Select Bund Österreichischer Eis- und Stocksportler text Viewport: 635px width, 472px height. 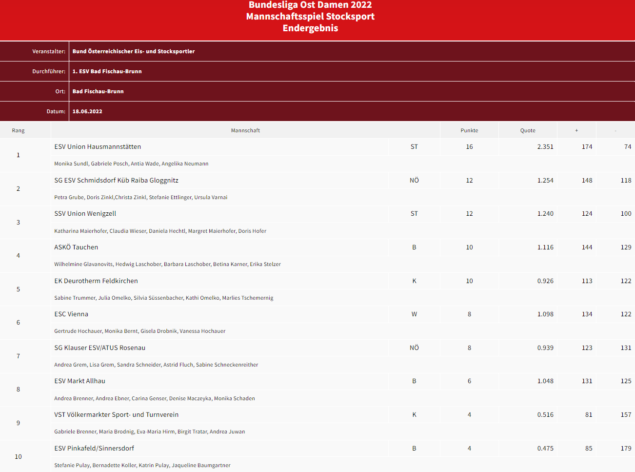click(x=134, y=51)
